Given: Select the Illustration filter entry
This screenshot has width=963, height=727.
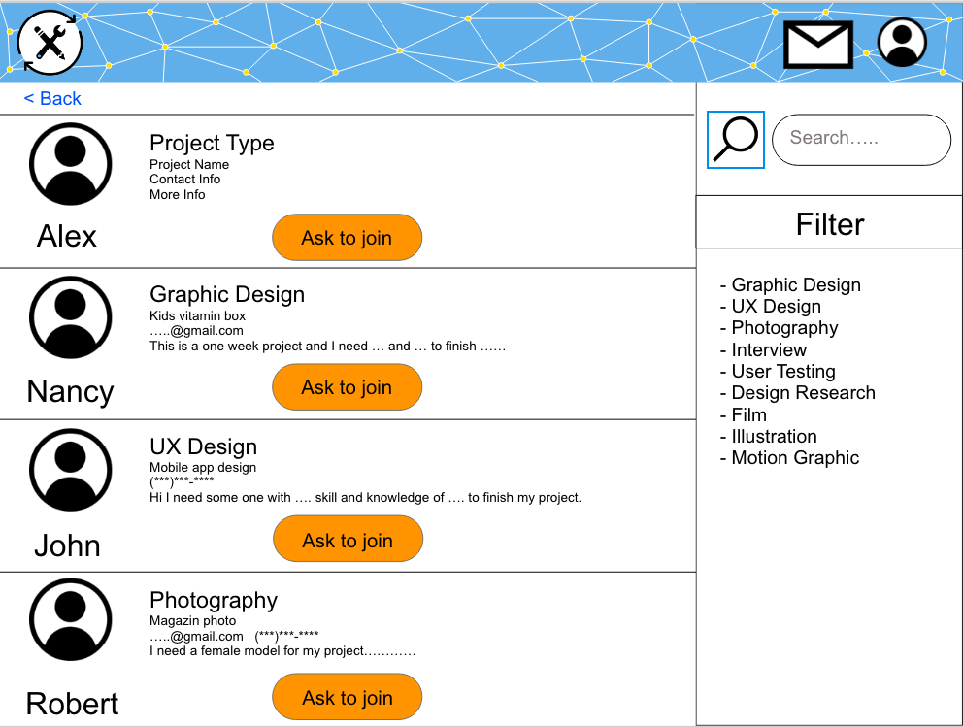Looking at the screenshot, I should coord(773,436).
